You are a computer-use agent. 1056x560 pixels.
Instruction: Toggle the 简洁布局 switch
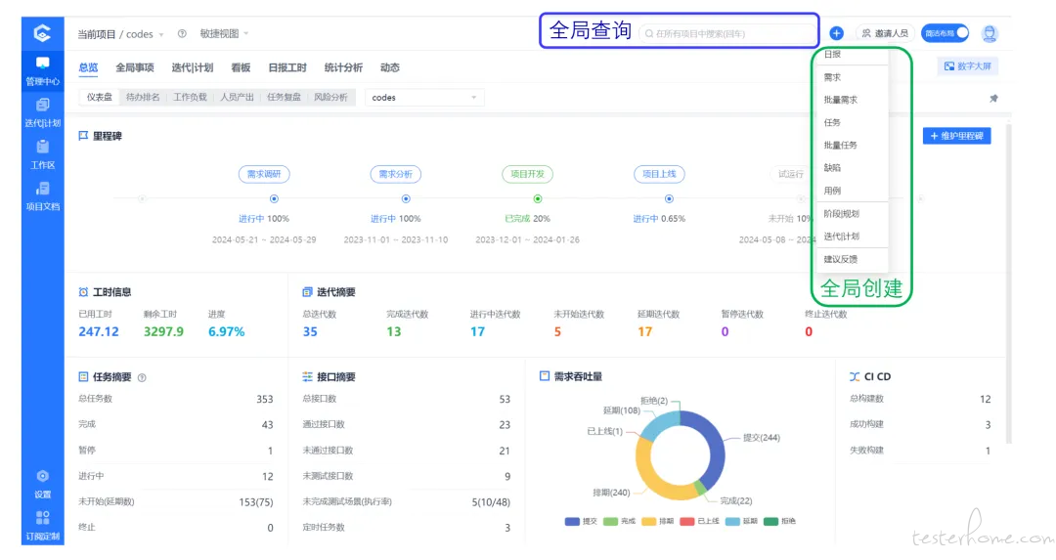[x=945, y=33]
